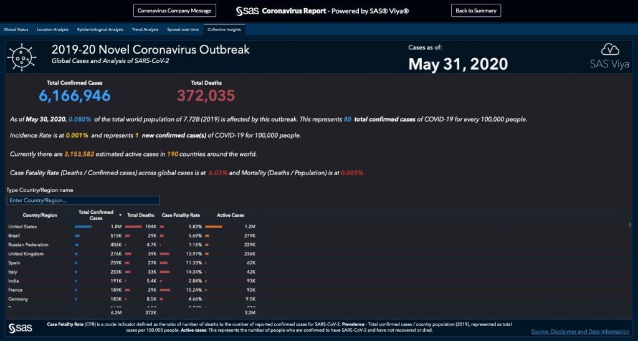Screen dimensions: 638x341
Task: Click the Active Cases column header
Action: pos(231,215)
